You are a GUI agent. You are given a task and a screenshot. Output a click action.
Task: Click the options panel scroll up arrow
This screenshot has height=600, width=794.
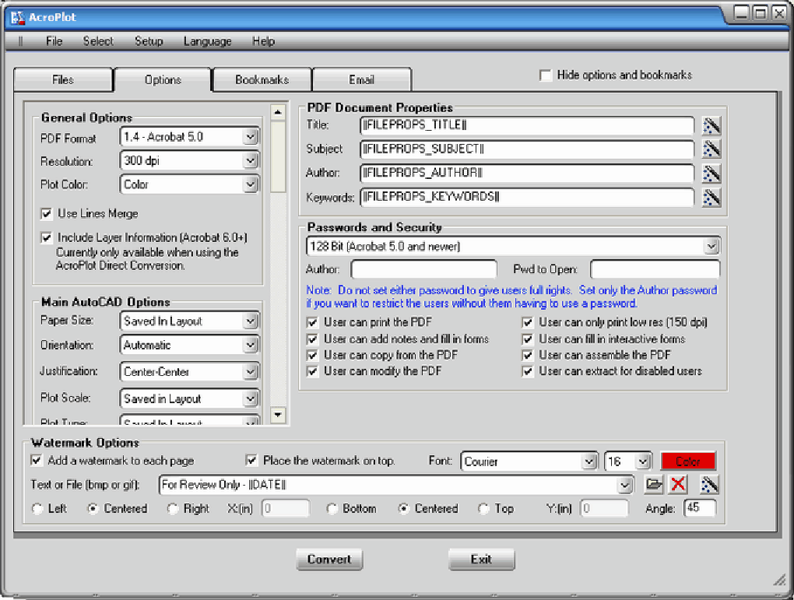coord(277,112)
